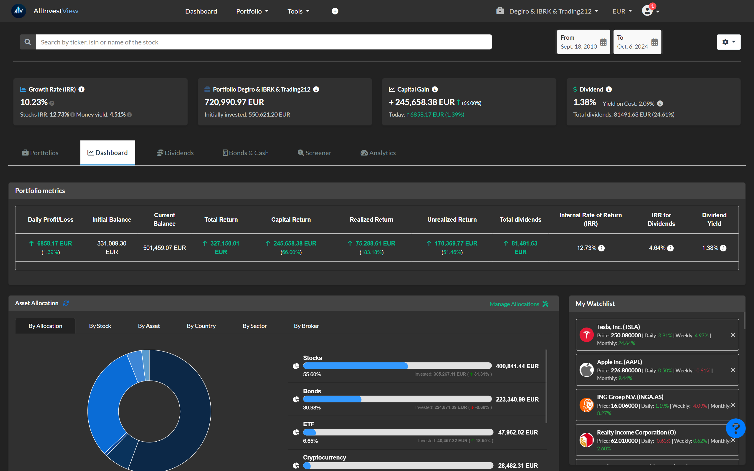Click the ETF allocation progress bar
754x471 pixels.
398,432
